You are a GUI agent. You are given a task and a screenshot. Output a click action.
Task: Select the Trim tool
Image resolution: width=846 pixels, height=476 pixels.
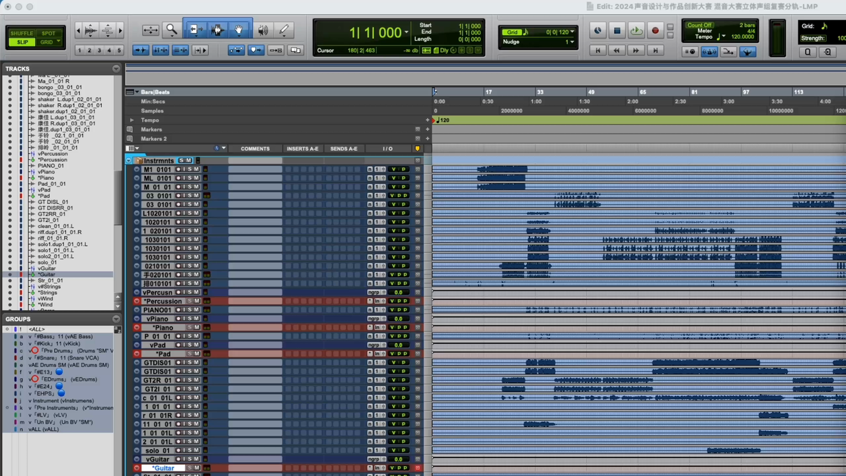coord(194,30)
